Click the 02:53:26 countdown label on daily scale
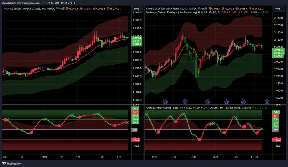 coord(279,53)
